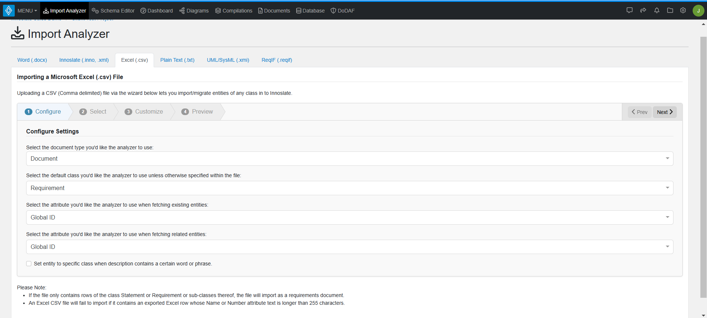Open the document type dropdown

tap(350, 159)
